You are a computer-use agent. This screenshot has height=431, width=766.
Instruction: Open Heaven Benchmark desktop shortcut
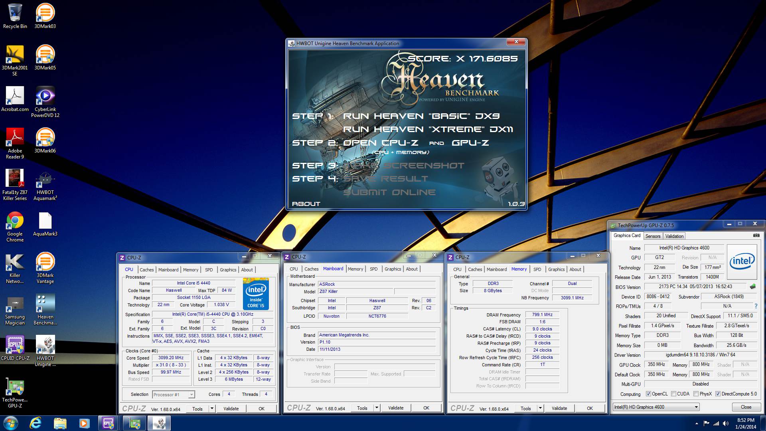[45, 309]
